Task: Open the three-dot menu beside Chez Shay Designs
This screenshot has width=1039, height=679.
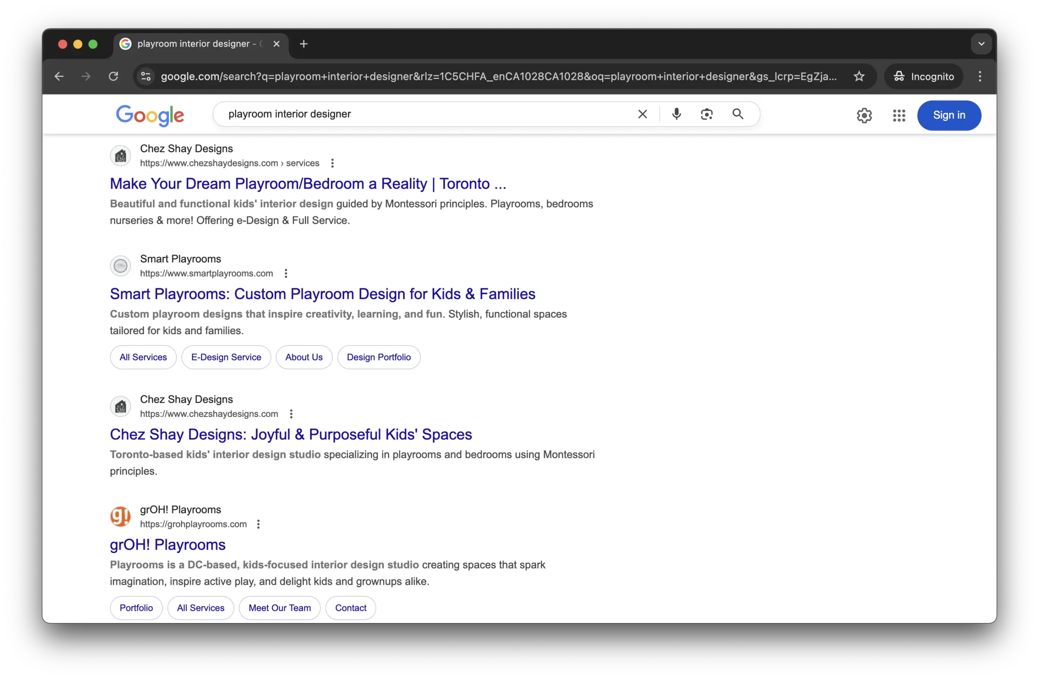Action: tap(332, 163)
